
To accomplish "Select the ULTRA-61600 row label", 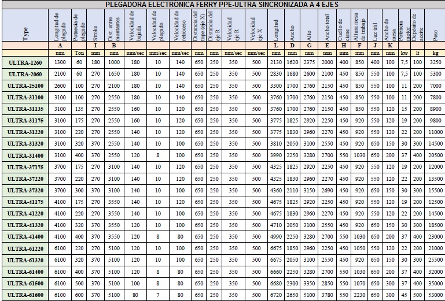I will [25, 295].
